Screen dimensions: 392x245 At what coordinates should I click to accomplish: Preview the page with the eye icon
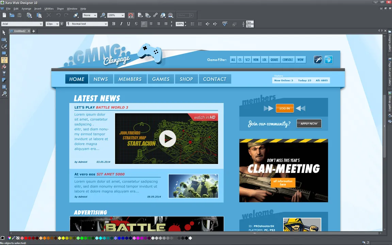140,15
